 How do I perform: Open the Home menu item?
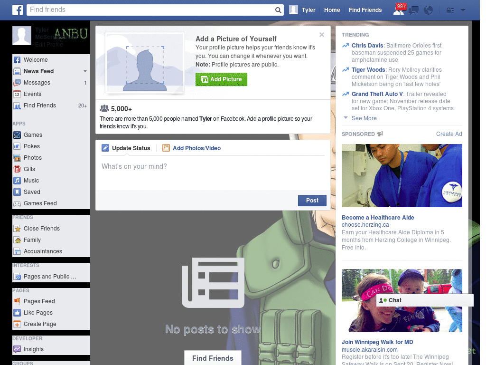[x=332, y=10]
